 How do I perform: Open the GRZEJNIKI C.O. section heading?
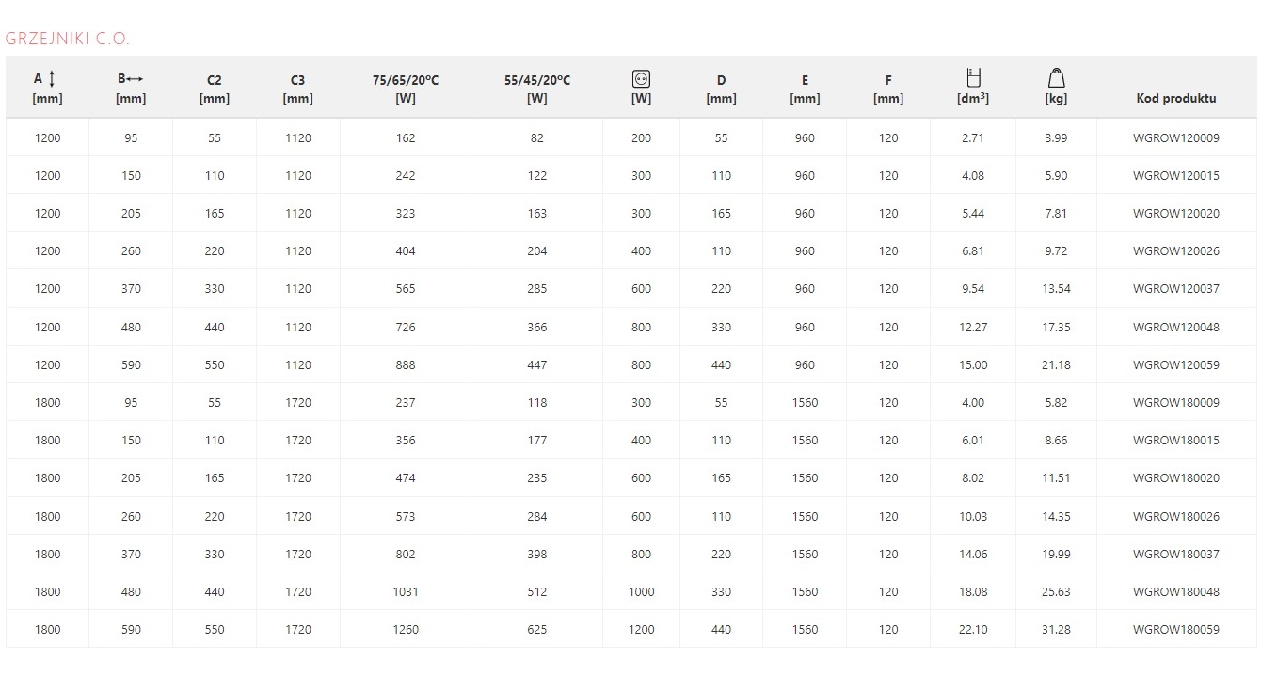coord(67,39)
